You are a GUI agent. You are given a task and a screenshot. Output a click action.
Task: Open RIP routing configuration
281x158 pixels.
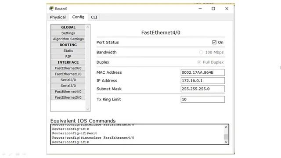(x=68, y=57)
